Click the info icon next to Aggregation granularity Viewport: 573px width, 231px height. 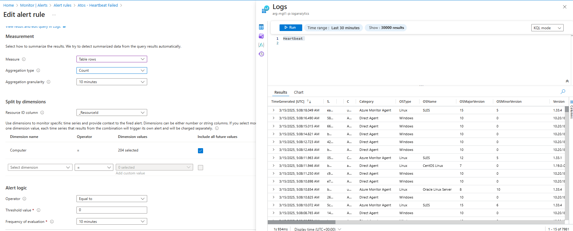49,82
